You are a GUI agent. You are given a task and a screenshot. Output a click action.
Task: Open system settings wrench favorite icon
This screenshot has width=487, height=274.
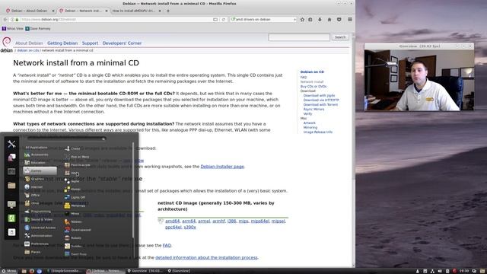click(x=11, y=144)
